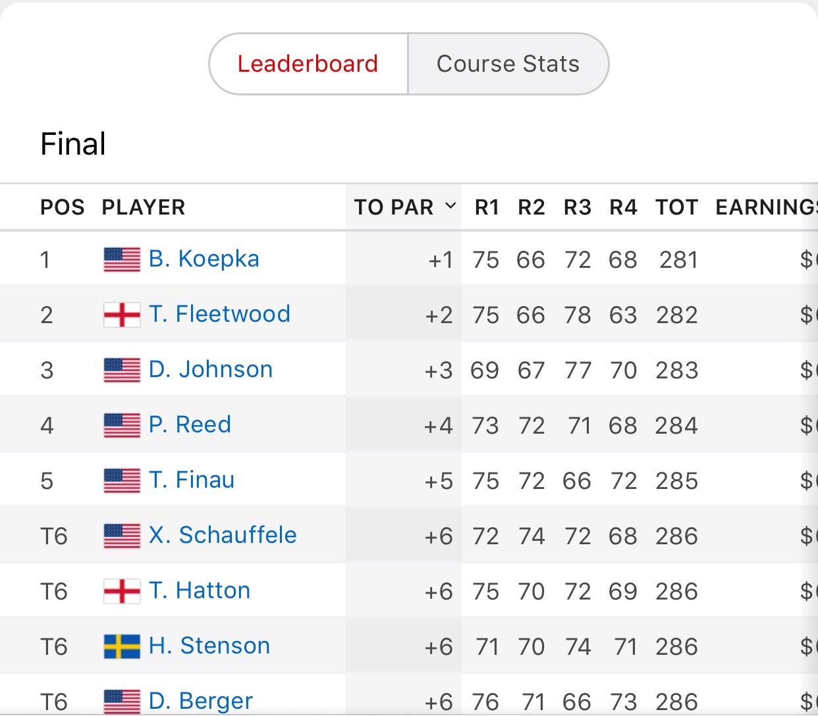The image size is (818, 716).
Task: Click the Sweden flag next to H. Stenson
Action: (121, 646)
